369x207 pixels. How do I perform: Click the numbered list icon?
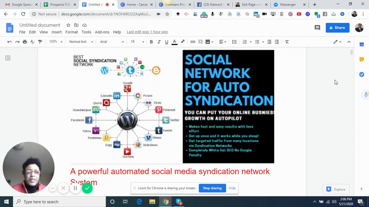pyautogui.click(x=245, y=42)
